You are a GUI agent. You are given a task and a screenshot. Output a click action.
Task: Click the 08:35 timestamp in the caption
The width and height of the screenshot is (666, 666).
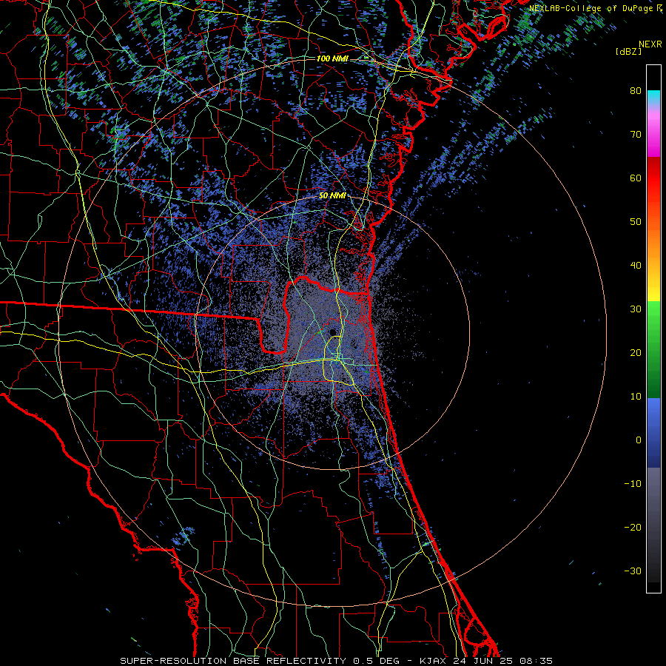pyautogui.click(x=536, y=661)
